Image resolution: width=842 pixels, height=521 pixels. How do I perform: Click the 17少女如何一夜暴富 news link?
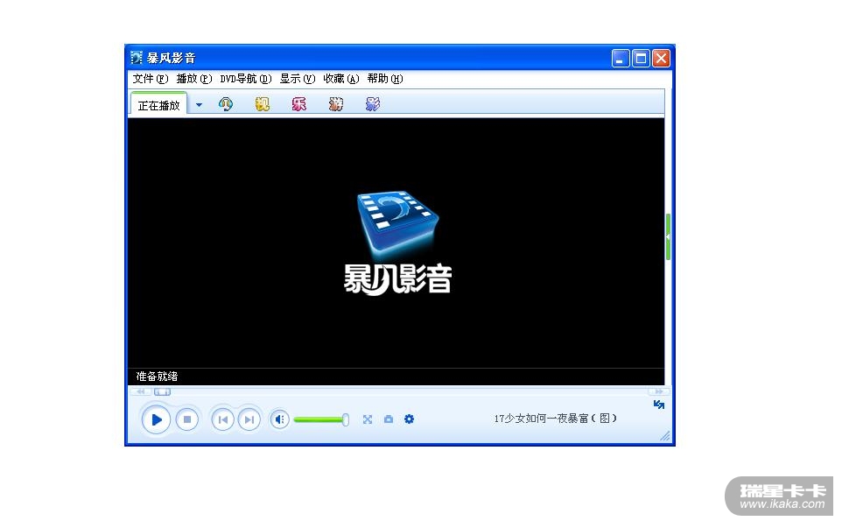pyautogui.click(x=555, y=419)
